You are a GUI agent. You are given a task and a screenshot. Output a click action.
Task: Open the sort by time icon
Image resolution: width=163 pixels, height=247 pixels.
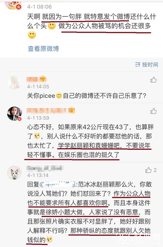click(x=138, y=65)
